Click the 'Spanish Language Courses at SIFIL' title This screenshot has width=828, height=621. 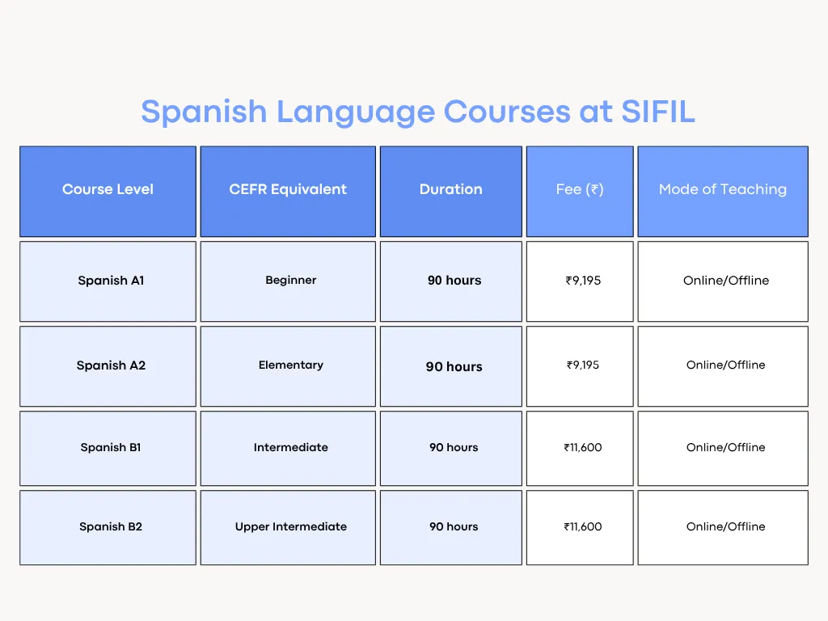pos(417,112)
